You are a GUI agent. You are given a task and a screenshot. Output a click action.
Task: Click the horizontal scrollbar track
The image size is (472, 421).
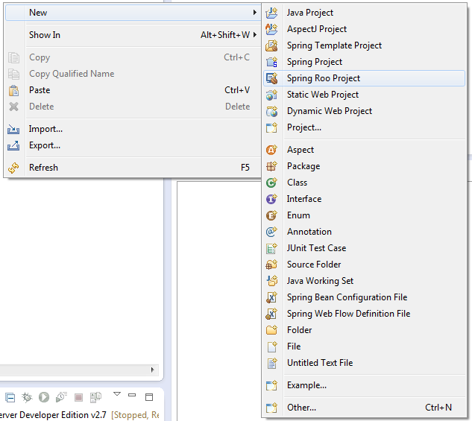(x=74, y=370)
